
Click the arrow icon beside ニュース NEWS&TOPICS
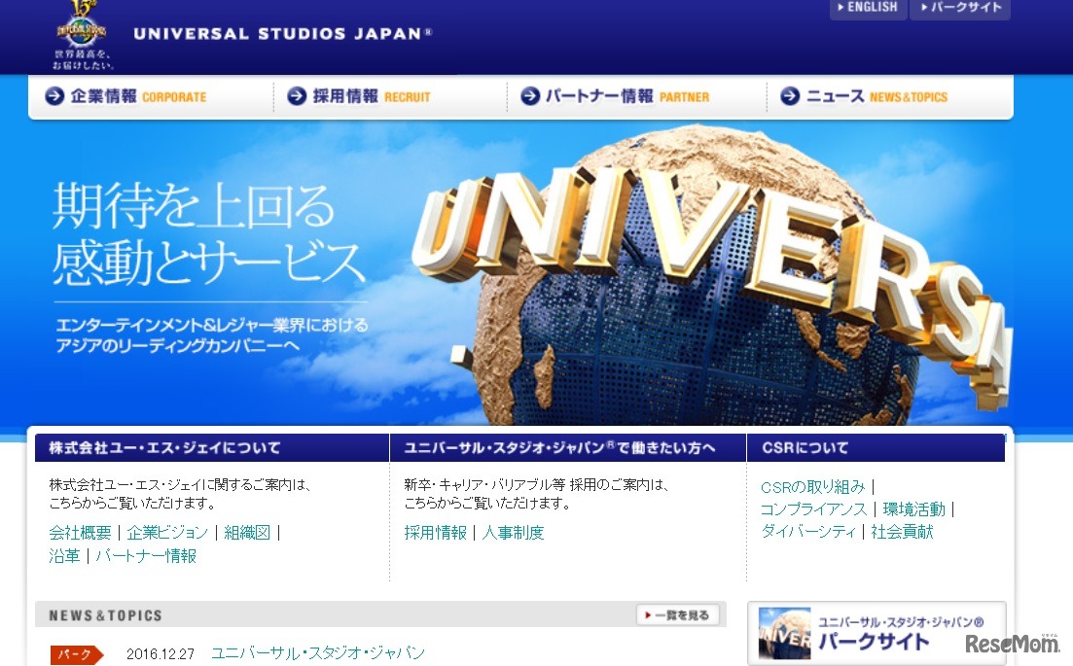click(790, 96)
